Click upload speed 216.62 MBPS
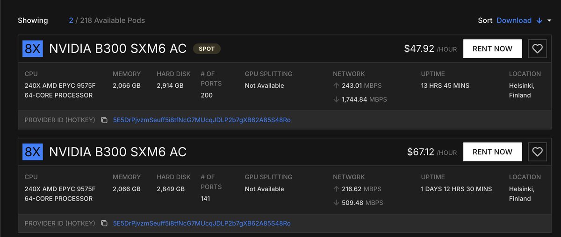Image resolution: width=561 pixels, height=237 pixels. 361,189
